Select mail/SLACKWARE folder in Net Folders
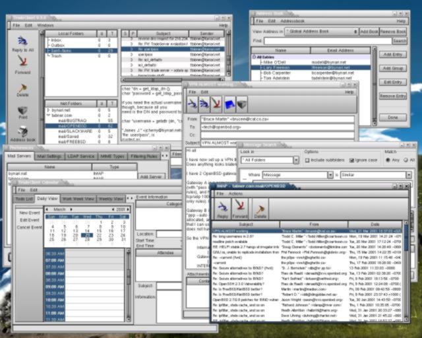The height and width of the screenshot is (338, 422). tap(75, 131)
